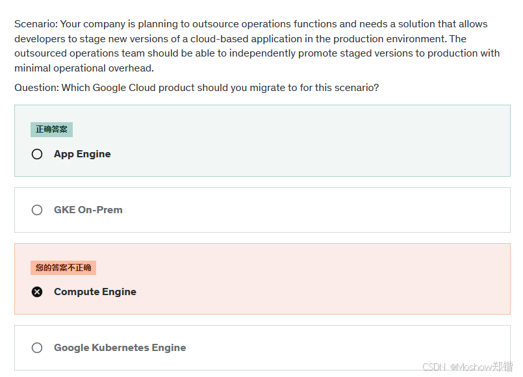Click empty space in the GKE On-Prem option box
523x377 pixels.
click(x=325, y=210)
